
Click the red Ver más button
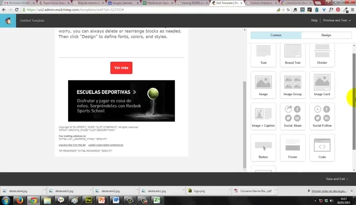coord(121,67)
